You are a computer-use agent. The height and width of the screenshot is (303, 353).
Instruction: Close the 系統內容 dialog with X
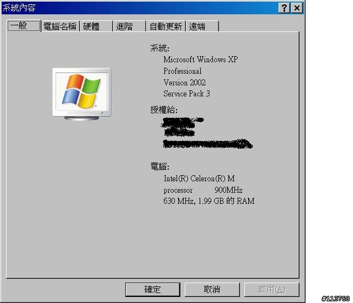(297, 8)
